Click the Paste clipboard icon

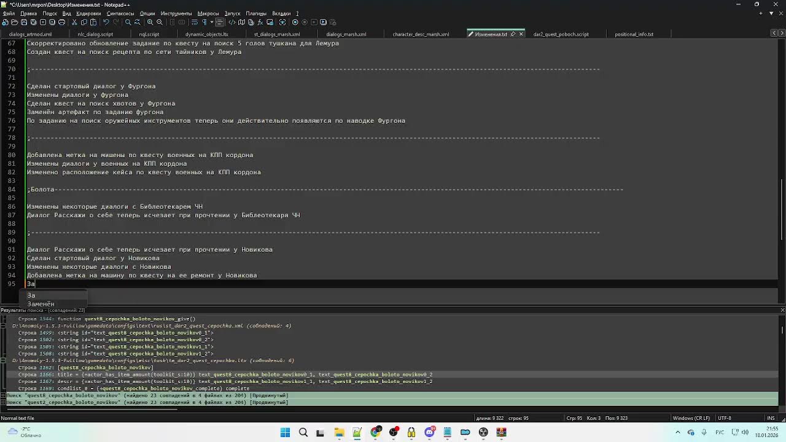[93, 22]
